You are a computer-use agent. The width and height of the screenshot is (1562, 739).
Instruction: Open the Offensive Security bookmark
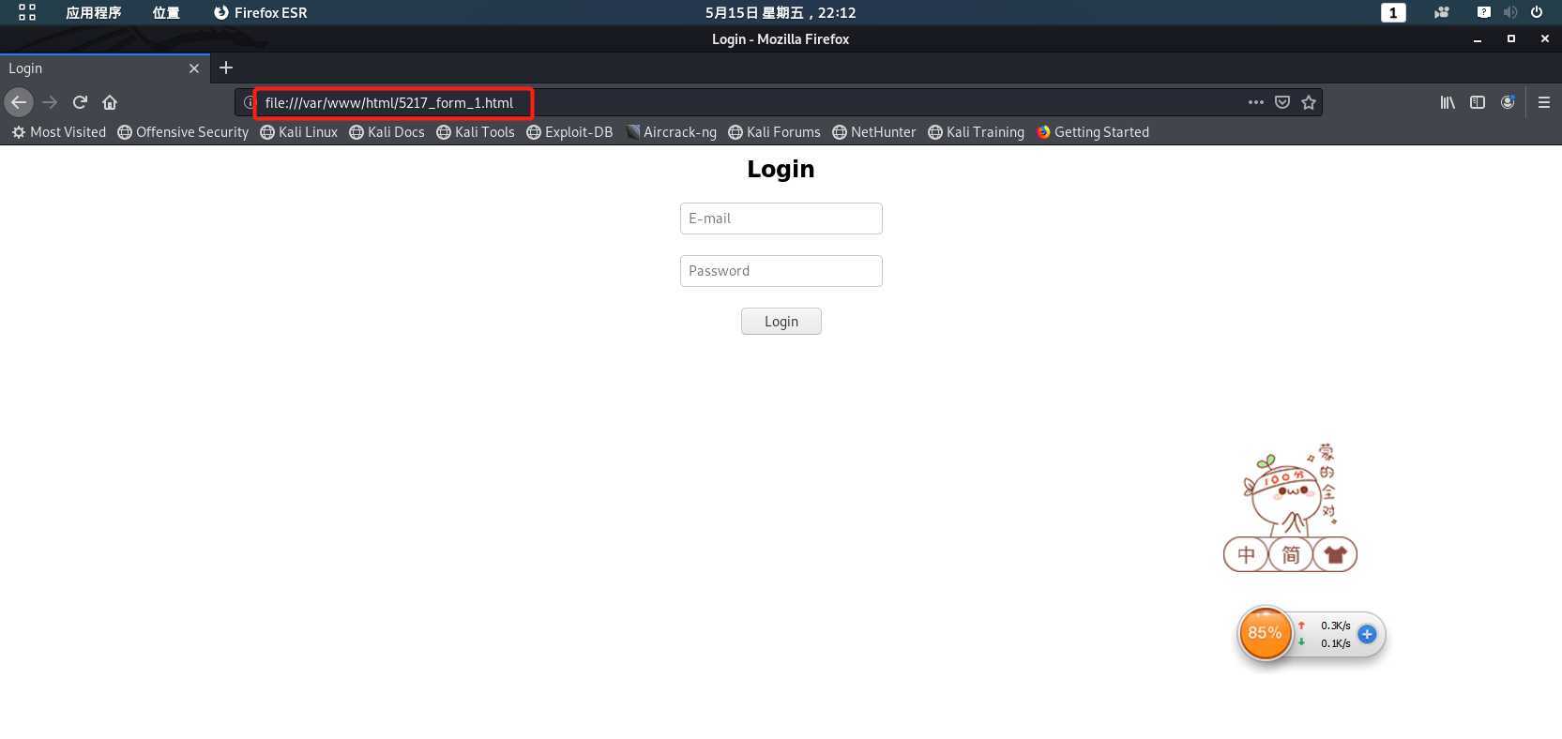tap(183, 132)
